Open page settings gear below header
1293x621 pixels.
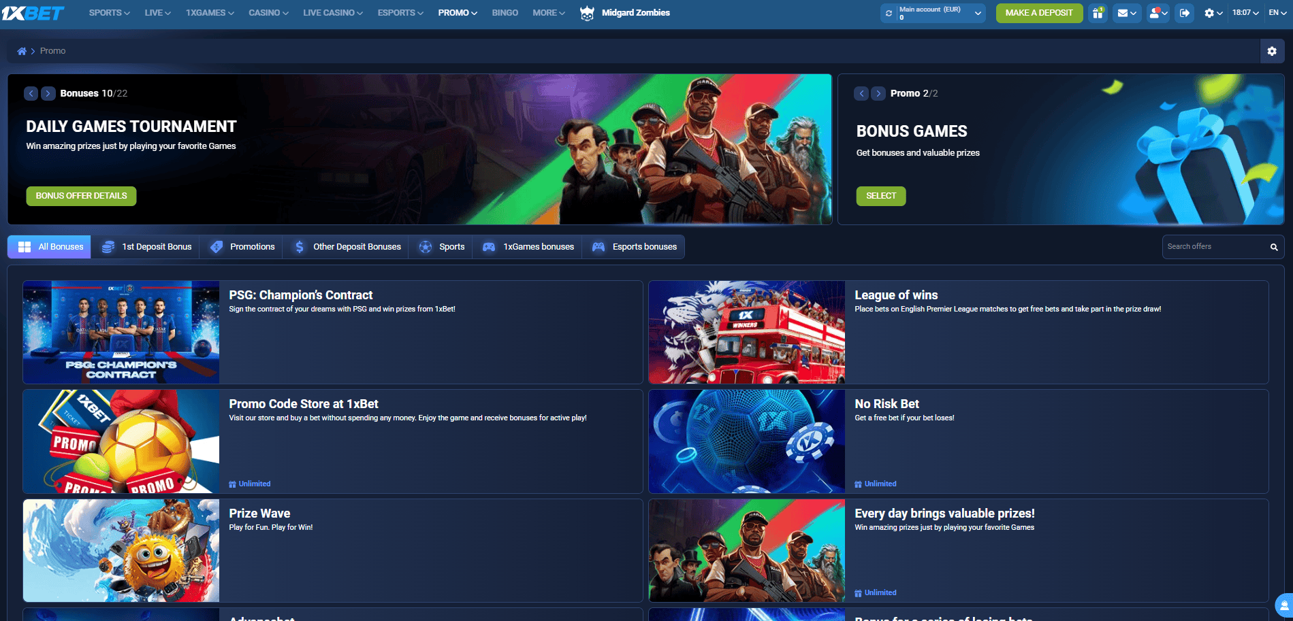[1271, 51]
